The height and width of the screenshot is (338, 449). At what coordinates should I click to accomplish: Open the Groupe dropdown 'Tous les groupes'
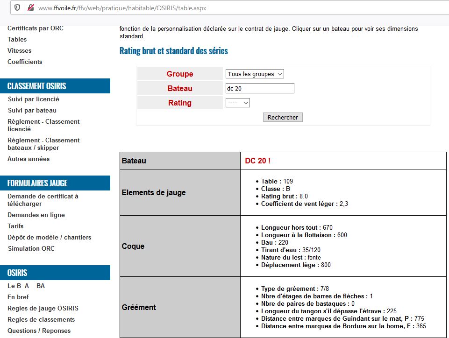255,74
